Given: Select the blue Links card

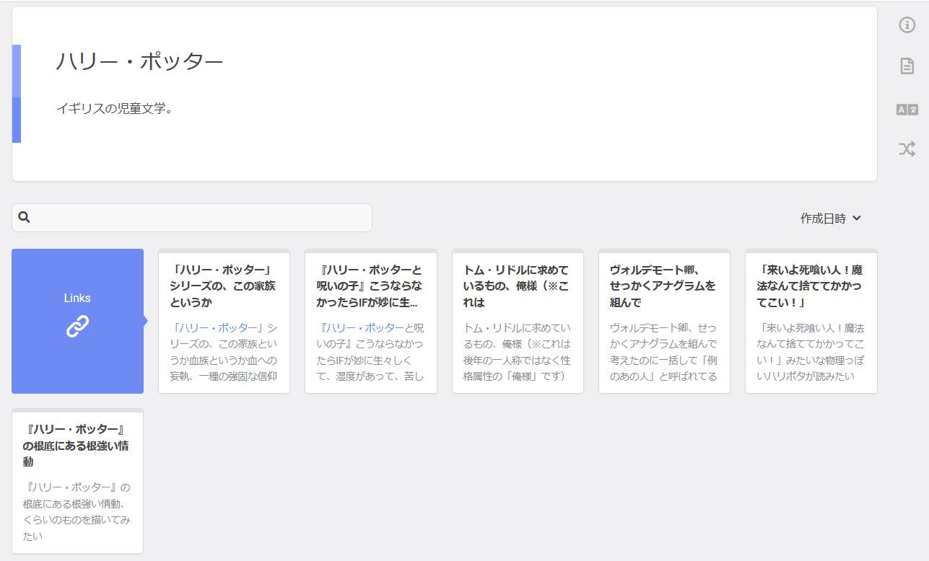Looking at the screenshot, I should point(77,321).
